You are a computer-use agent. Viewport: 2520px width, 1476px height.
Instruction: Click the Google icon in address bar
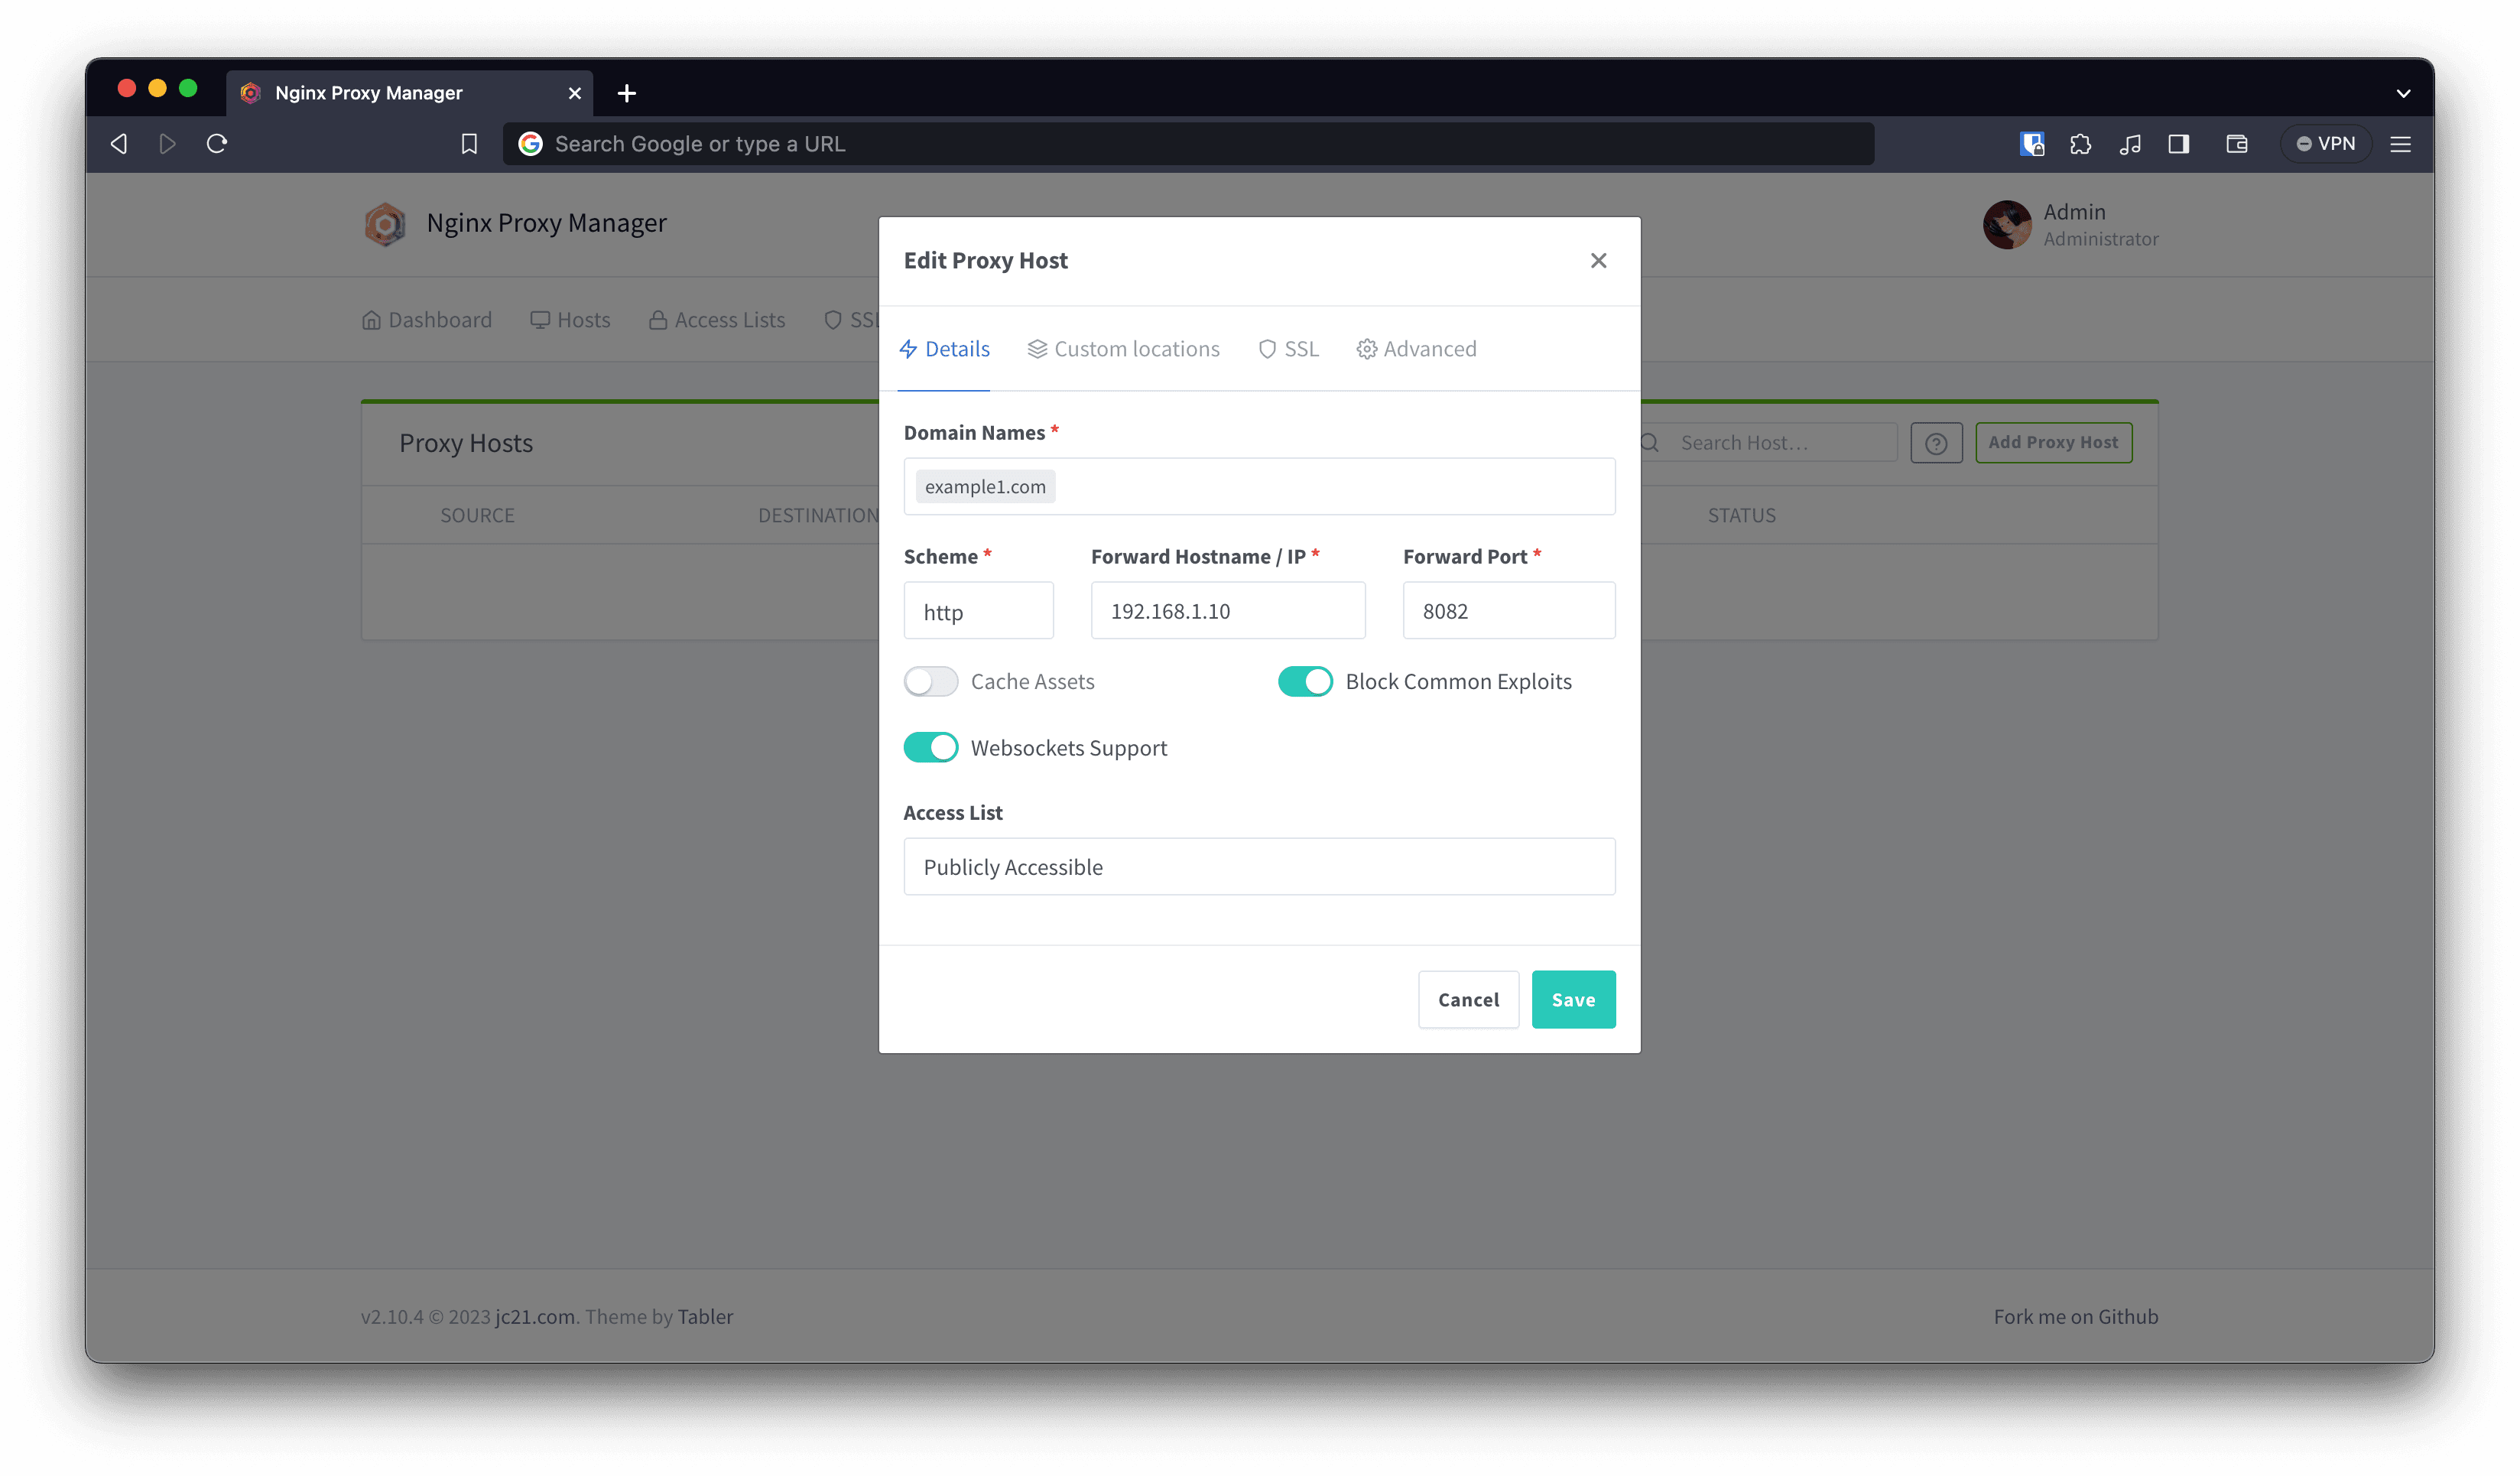530,144
